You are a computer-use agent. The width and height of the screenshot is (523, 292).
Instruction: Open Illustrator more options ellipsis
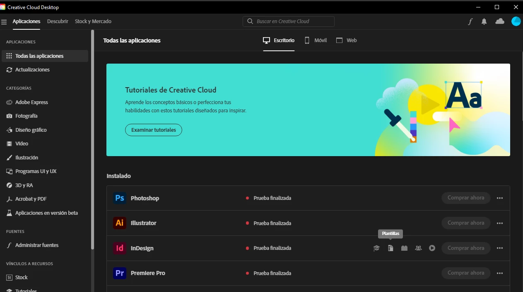(500, 223)
